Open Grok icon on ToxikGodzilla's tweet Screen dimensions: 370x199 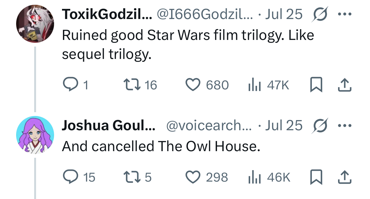[320, 14]
